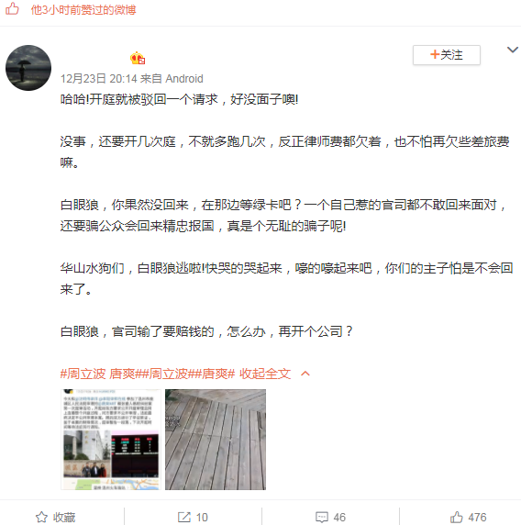Image resolution: width=521 pixels, height=525 pixels.
Task: Click the crown membership badge icon
Action: coord(138,58)
